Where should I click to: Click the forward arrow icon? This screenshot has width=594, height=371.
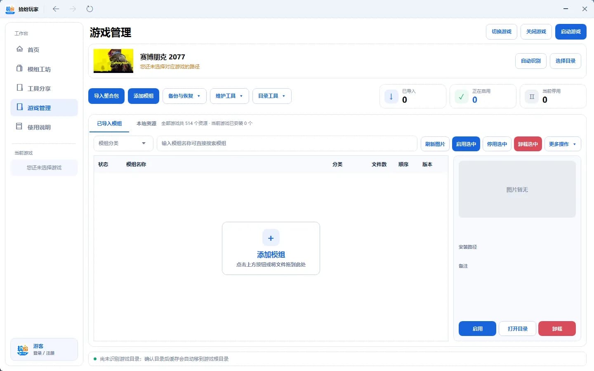[73, 9]
